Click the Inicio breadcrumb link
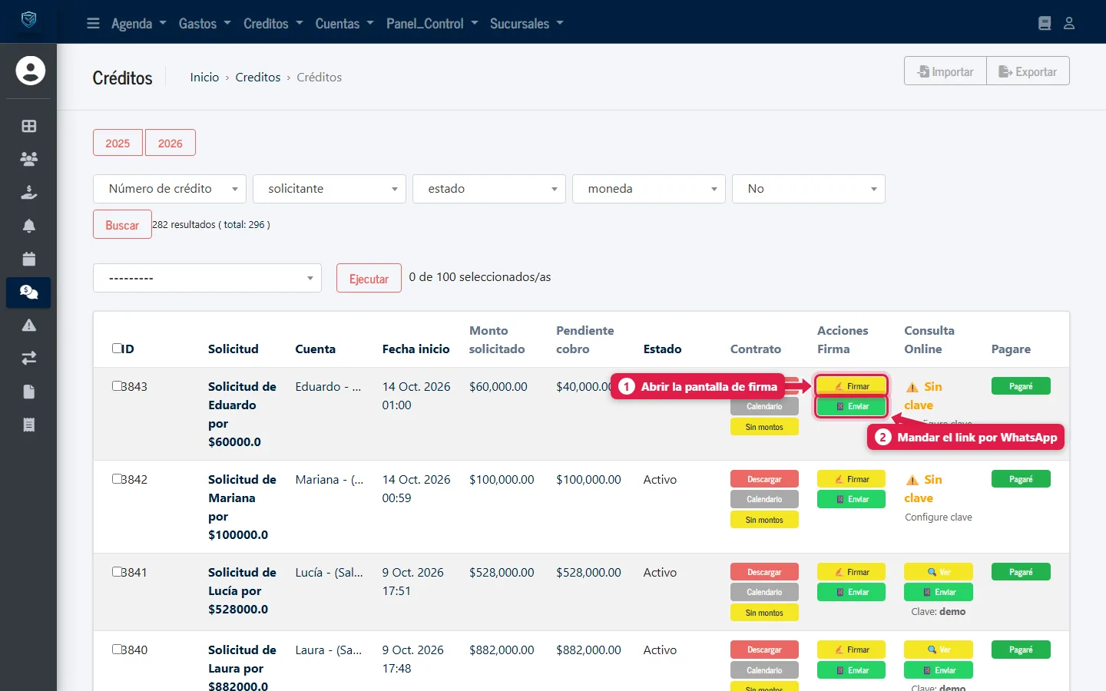 (204, 77)
